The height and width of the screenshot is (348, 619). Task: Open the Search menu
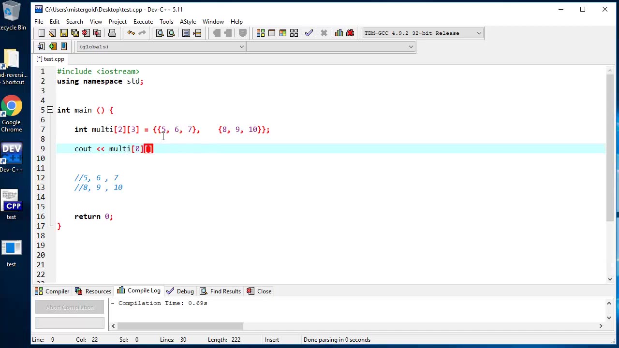click(74, 22)
